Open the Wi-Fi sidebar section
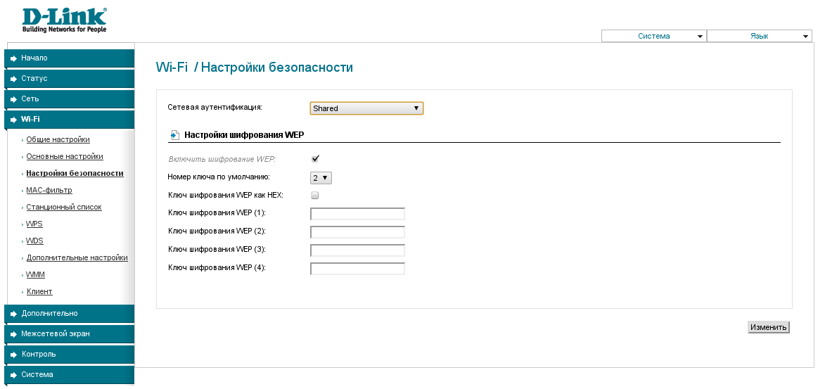Screen dimensions: 825x389 click(31, 120)
